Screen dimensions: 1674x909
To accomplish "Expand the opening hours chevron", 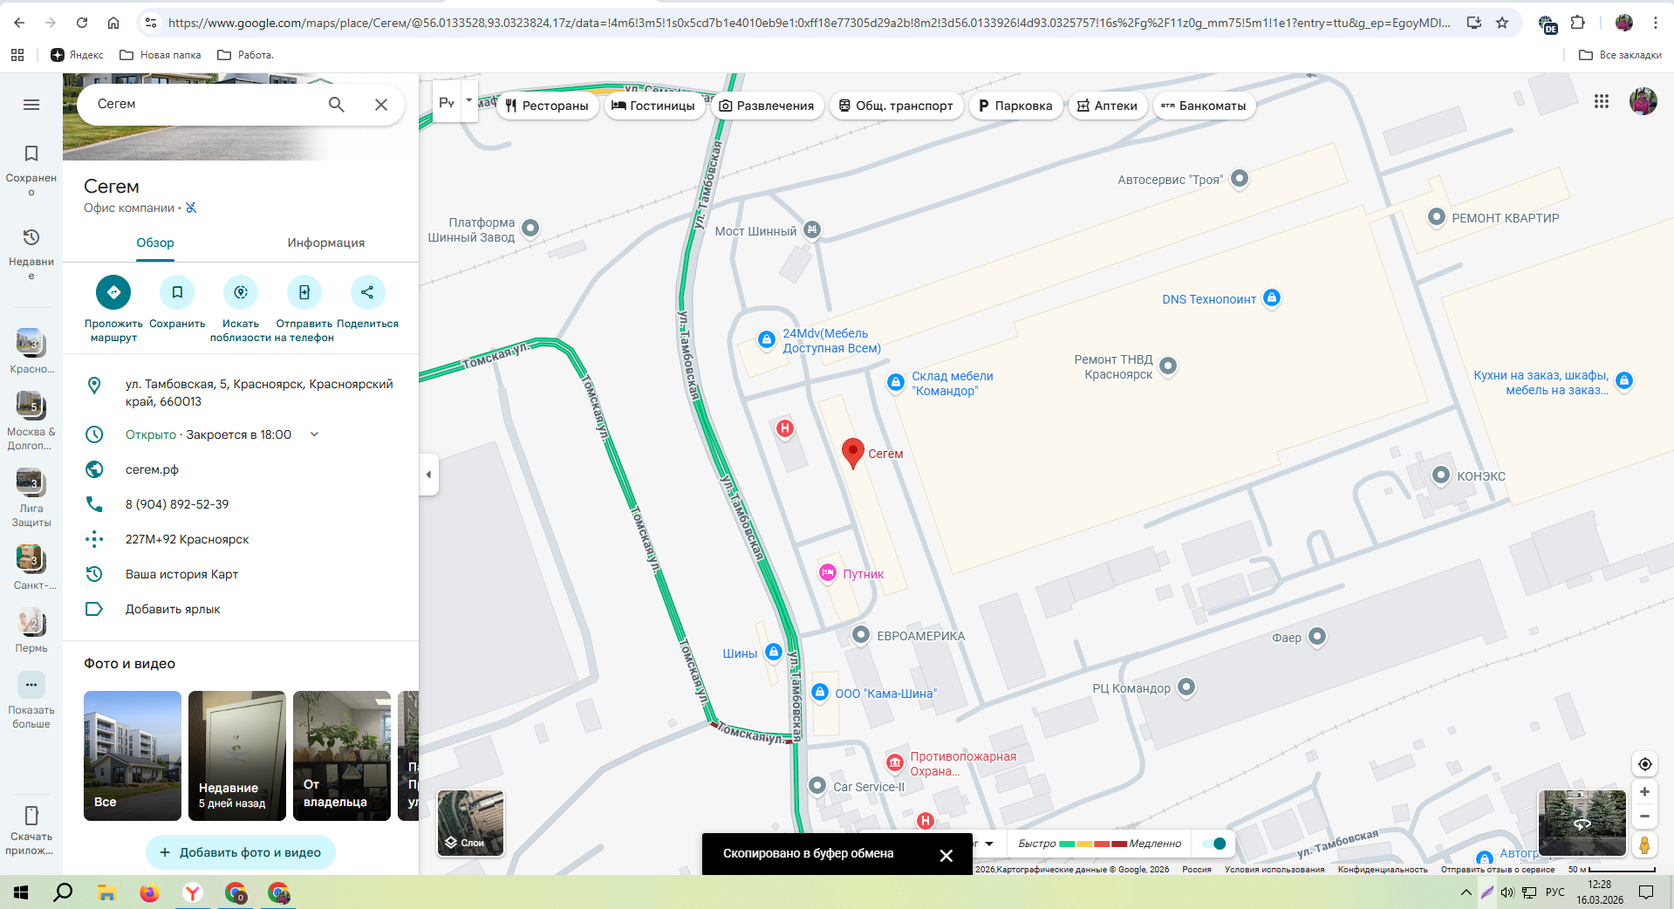I will coord(315,434).
